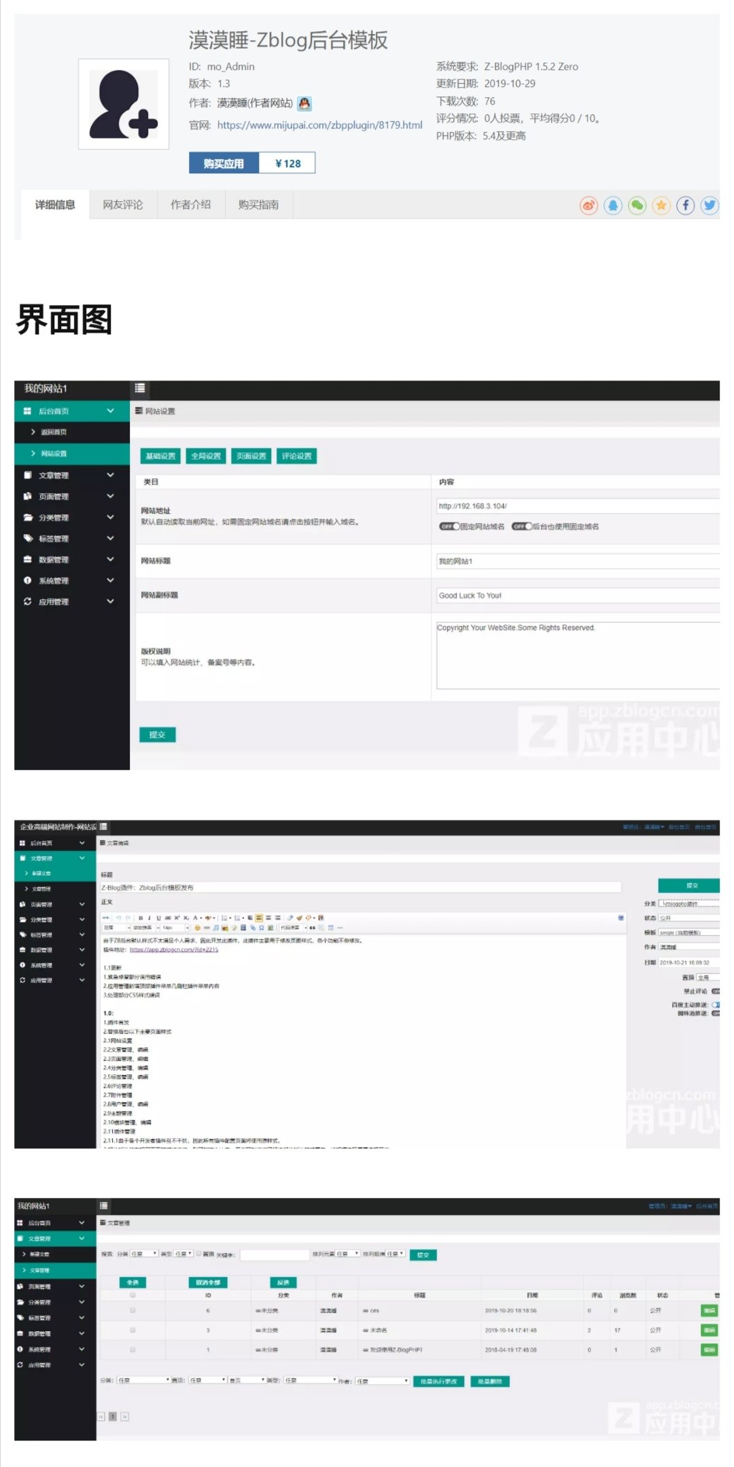Switch to the 详细信息 tab

click(x=55, y=205)
